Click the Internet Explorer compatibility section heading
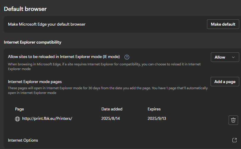 coord(33,42)
